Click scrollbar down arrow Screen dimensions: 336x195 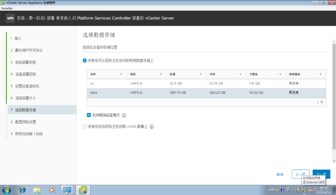coord(334,161)
